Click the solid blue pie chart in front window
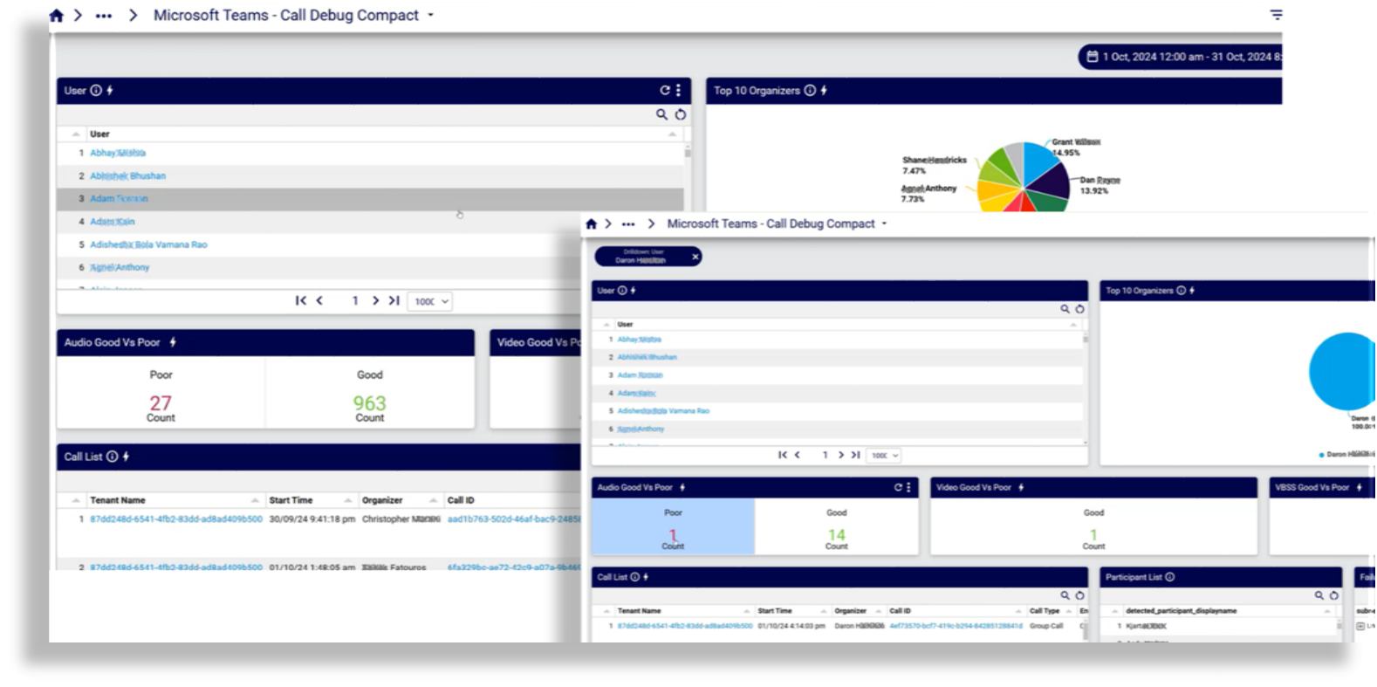The width and height of the screenshot is (1377, 687). click(1344, 371)
